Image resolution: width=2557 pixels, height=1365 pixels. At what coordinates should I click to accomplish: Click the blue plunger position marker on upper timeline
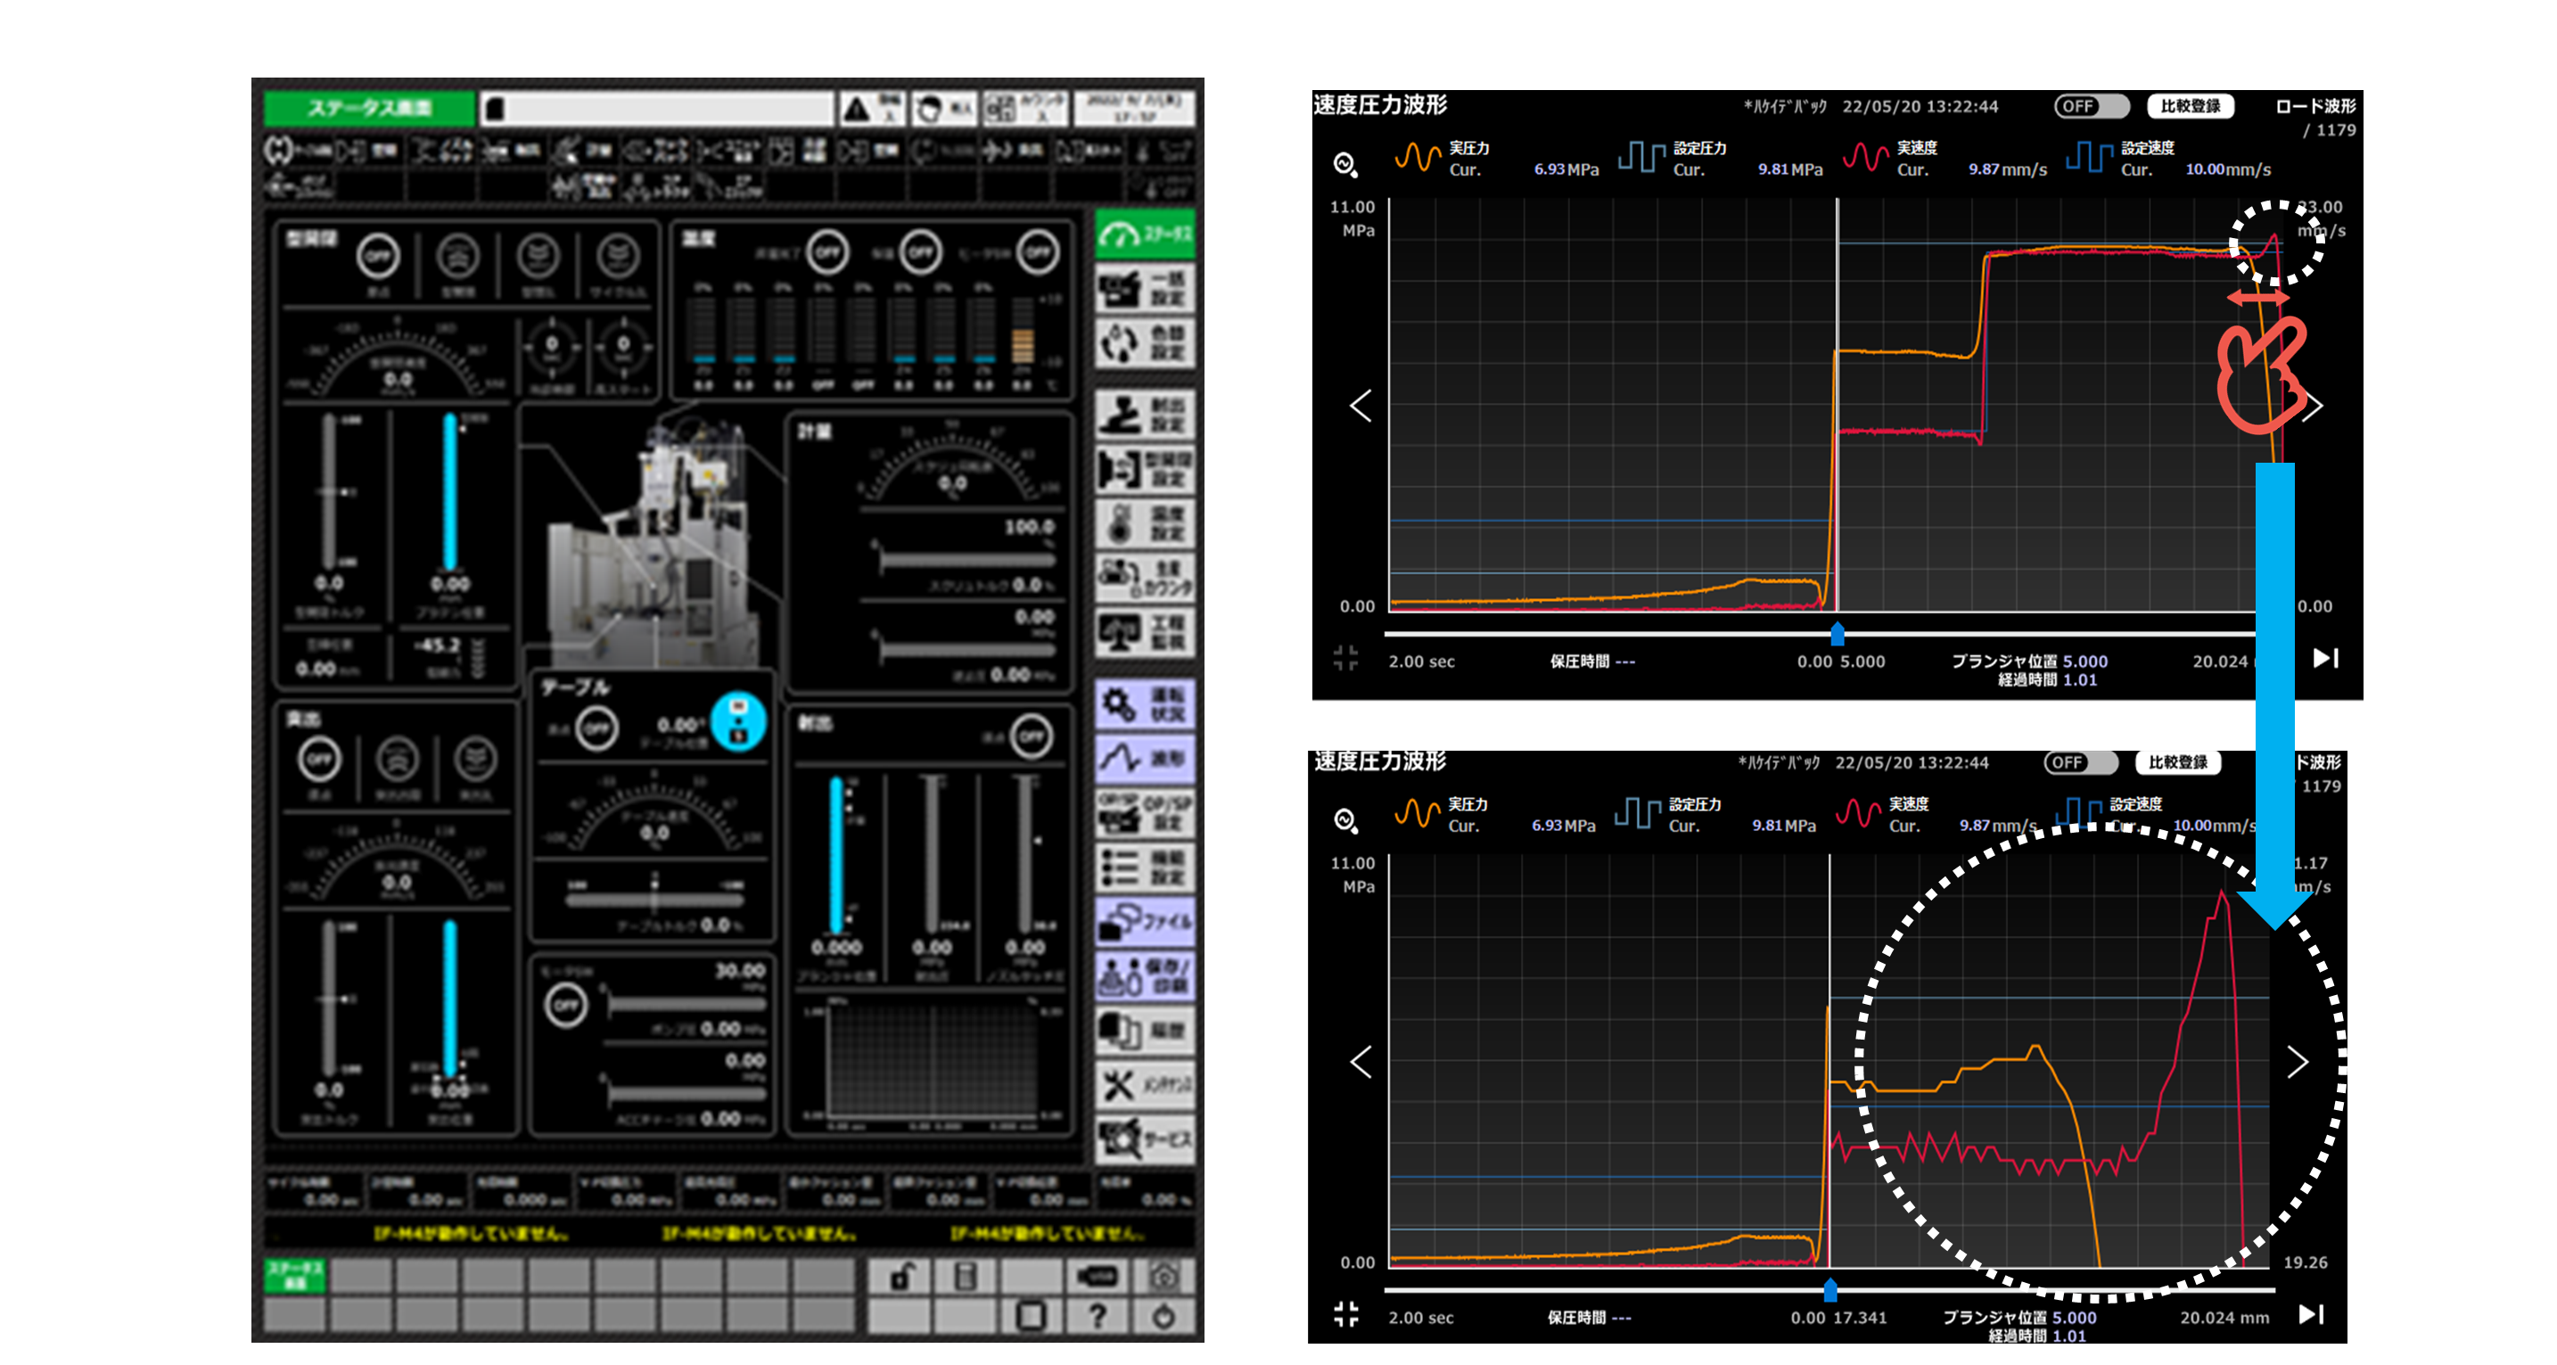[1838, 633]
